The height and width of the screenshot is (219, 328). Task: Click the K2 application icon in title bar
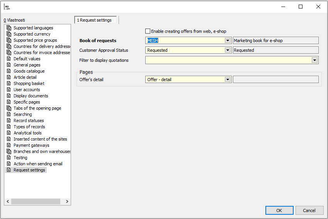point(7,7)
